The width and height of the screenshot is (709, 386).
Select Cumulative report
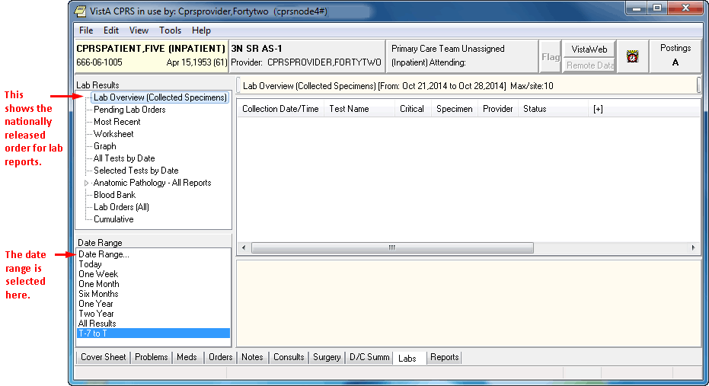pyautogui.click(x=113, y=220)
